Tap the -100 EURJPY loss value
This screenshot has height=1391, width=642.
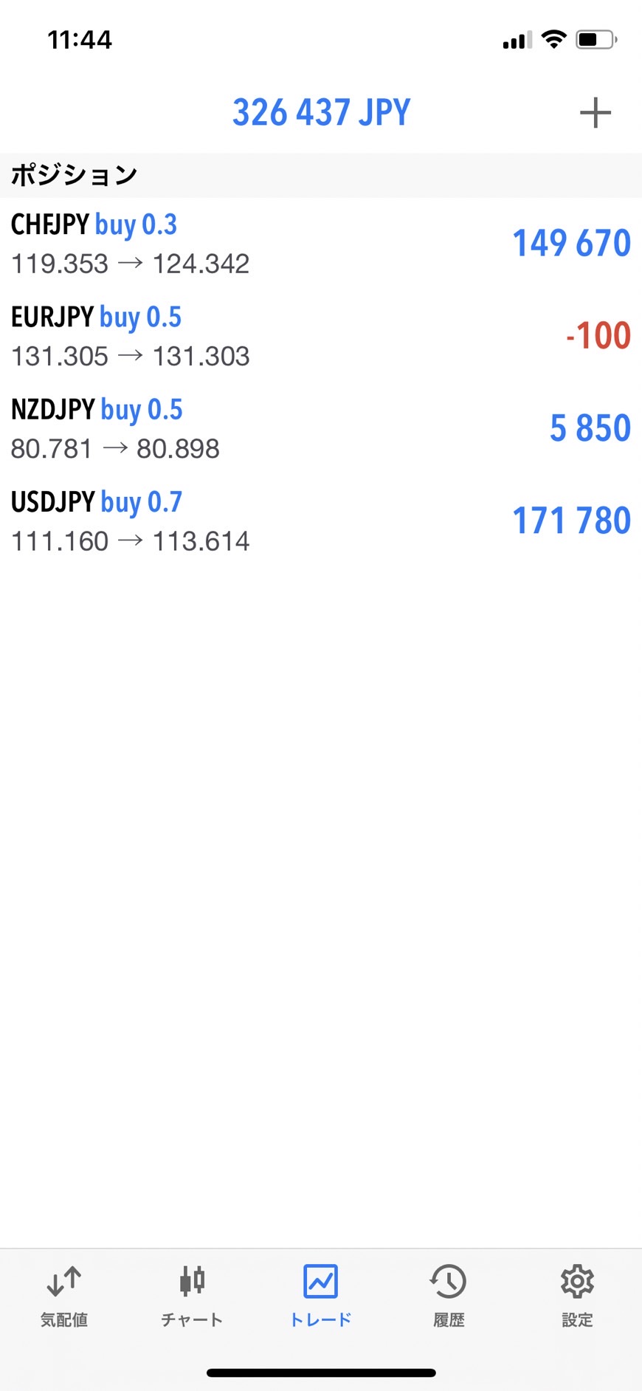click(x=598, y=336)
